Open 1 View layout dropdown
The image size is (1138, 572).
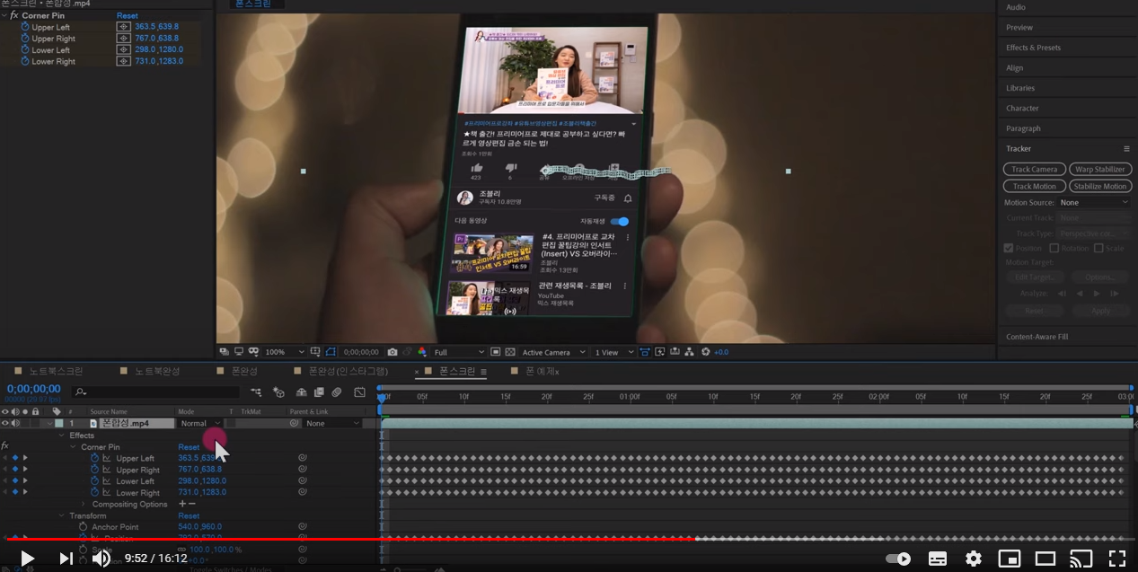click(614, 352)
